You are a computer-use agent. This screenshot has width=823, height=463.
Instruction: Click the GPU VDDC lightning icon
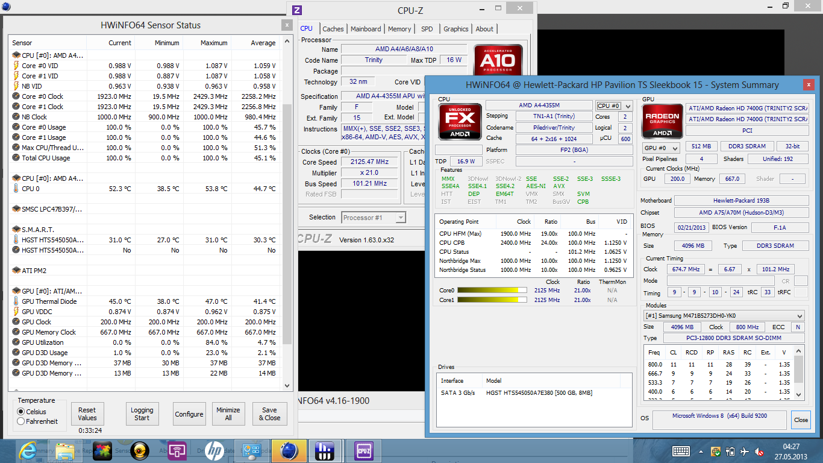[x=16, y=312]
